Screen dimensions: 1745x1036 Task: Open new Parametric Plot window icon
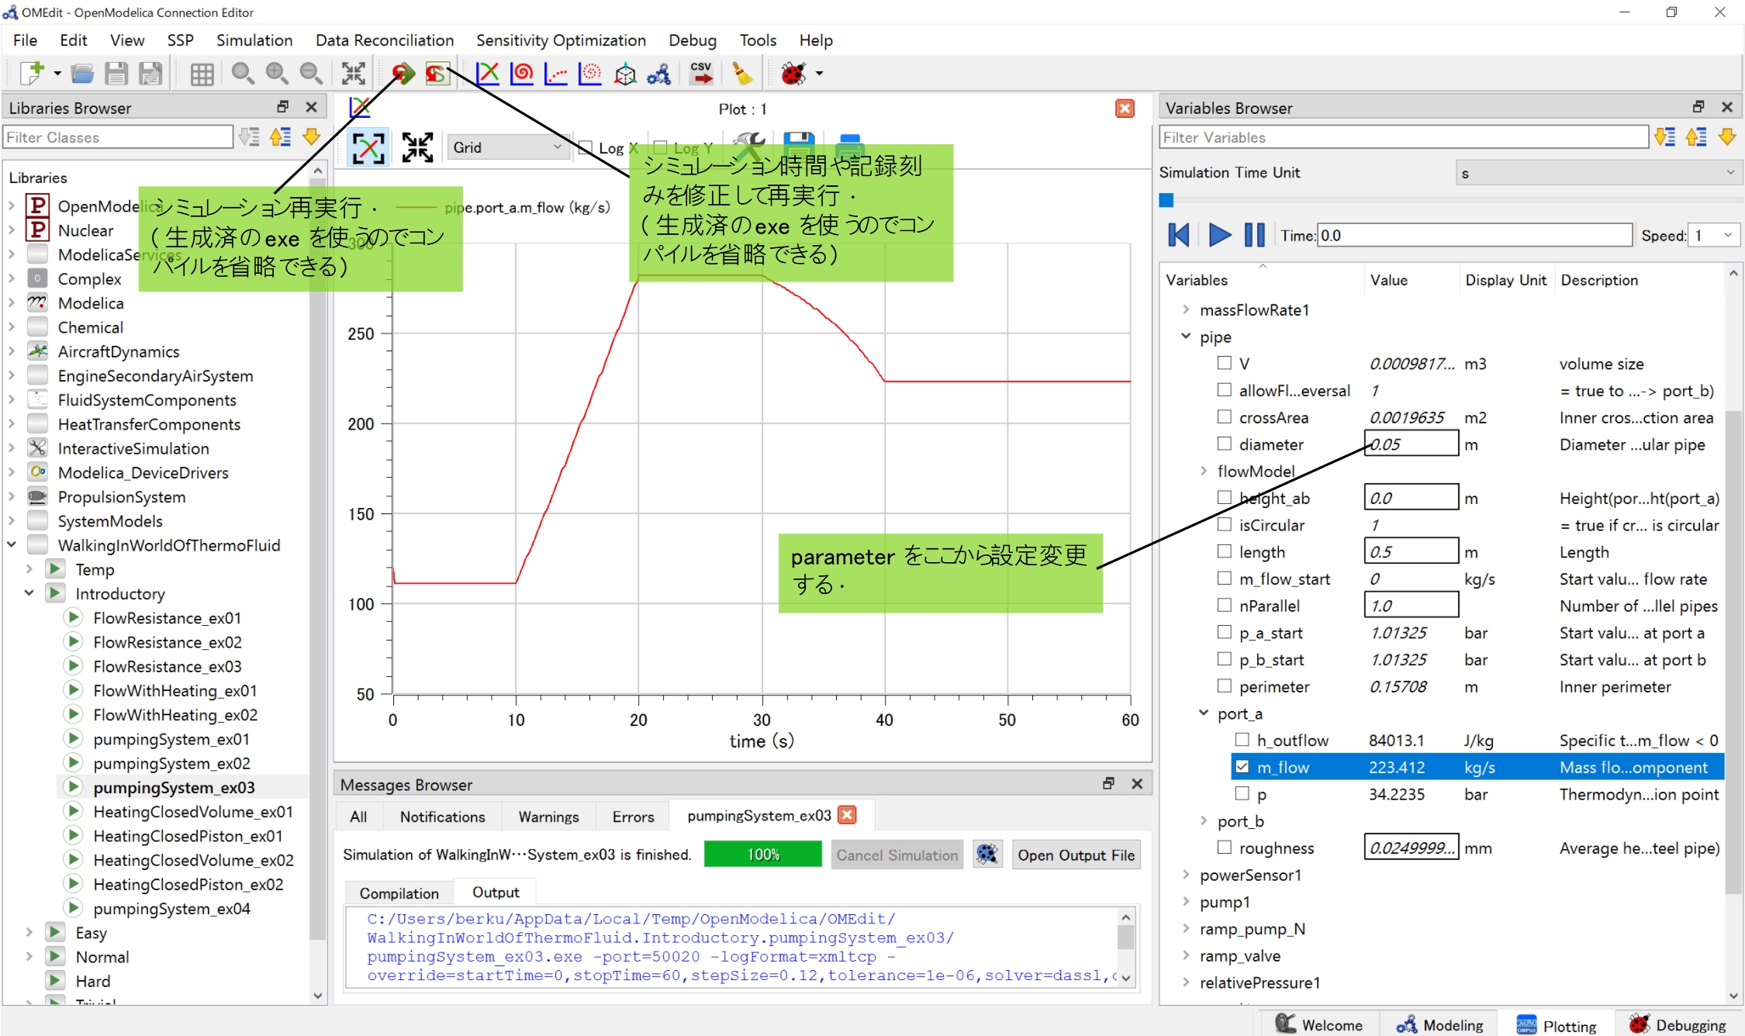point(522,74)
